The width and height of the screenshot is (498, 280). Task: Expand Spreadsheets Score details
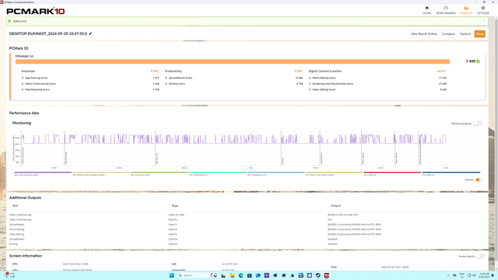(x=166, y=78)
